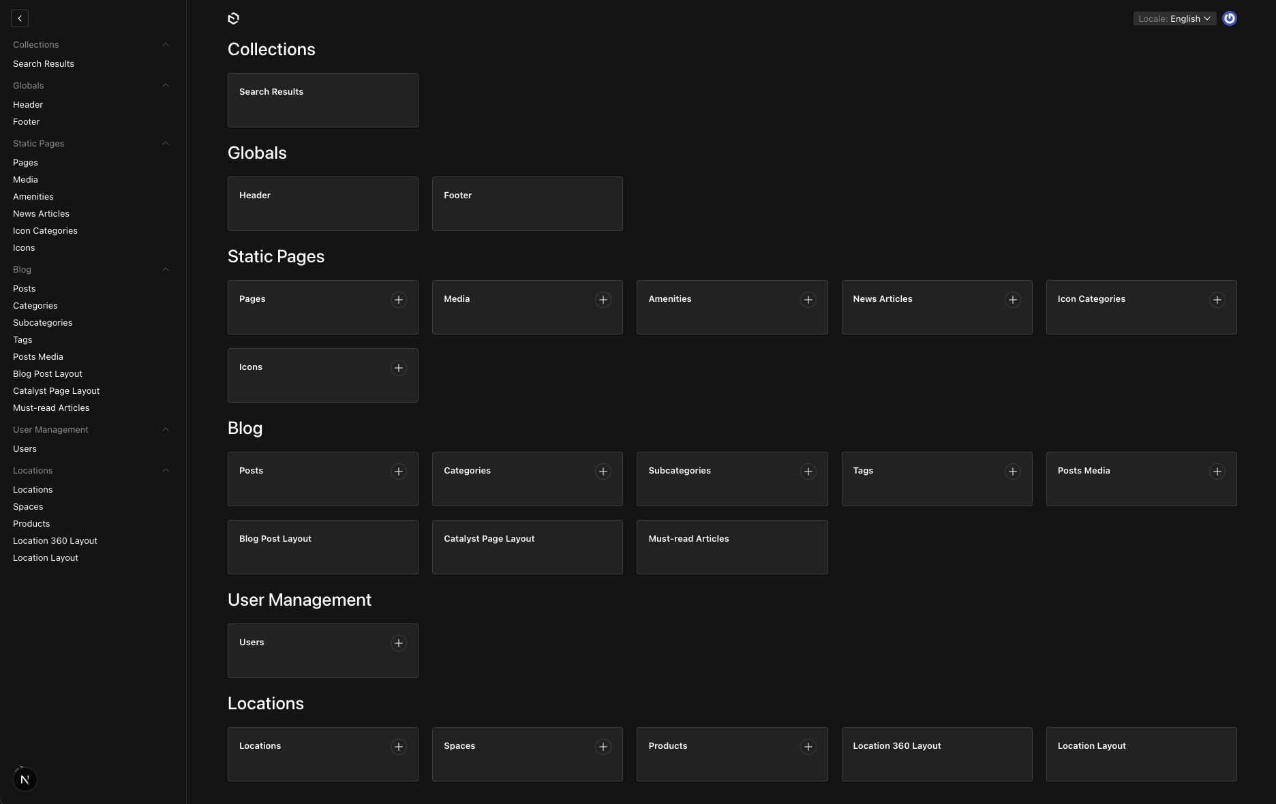Click the Payload logo above Collections
Image resolution: width=1276 pixels, height=804 pixels.
[x=233, y=18]
